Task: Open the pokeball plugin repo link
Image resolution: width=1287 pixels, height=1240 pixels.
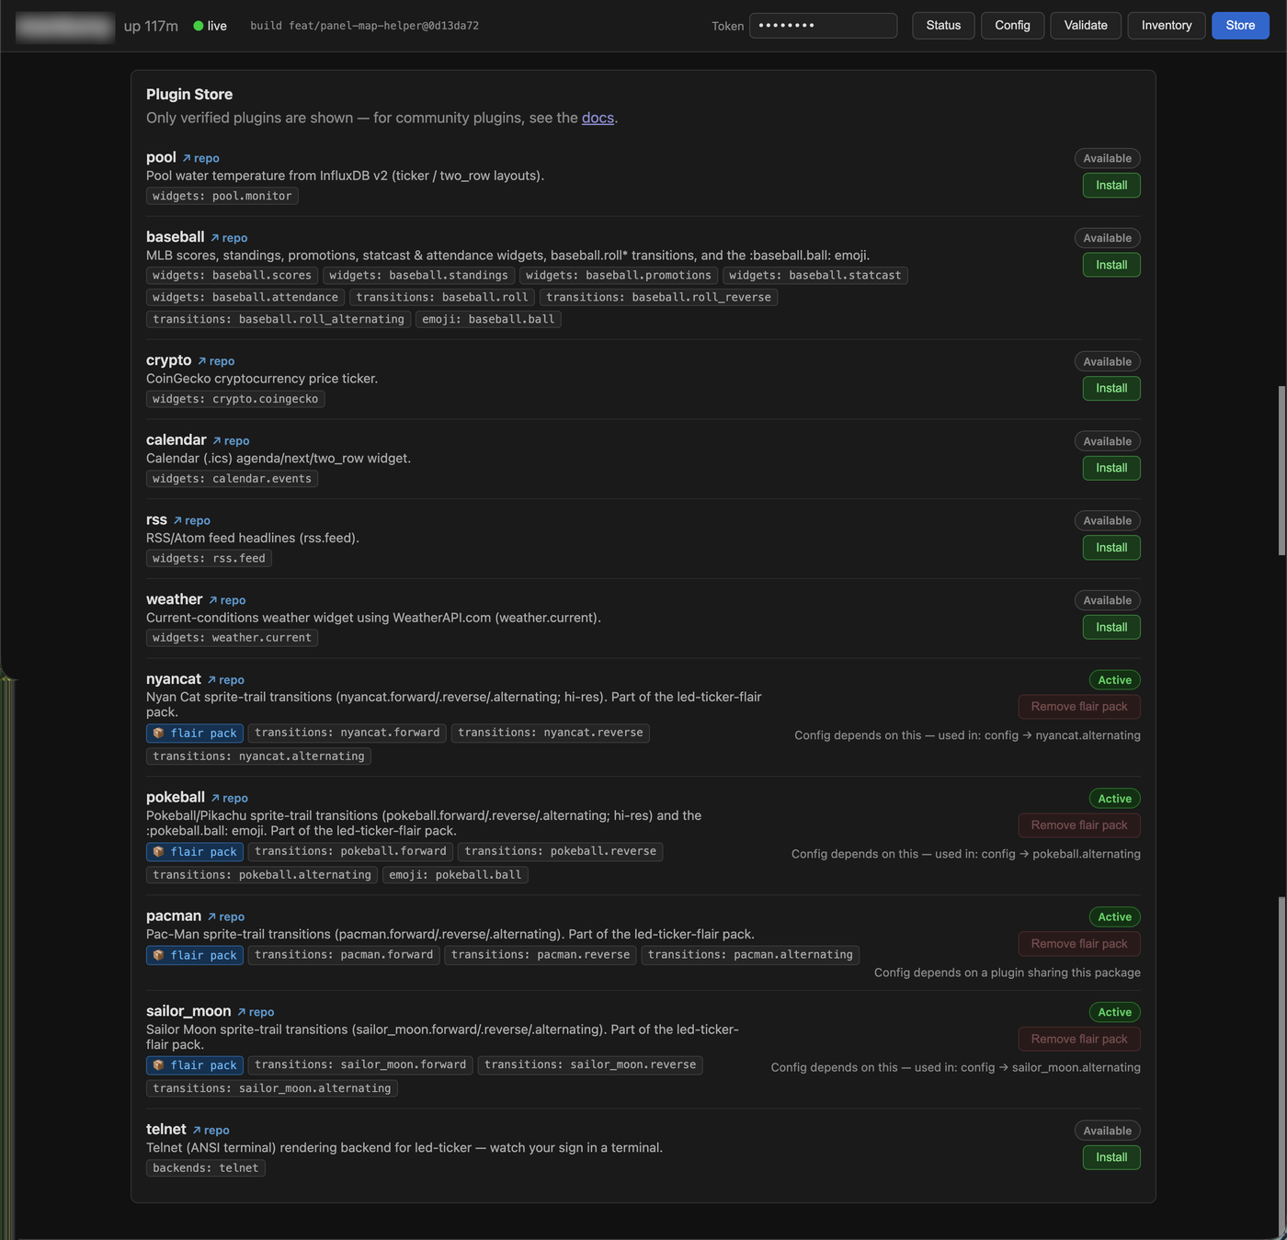Action: 229,798
